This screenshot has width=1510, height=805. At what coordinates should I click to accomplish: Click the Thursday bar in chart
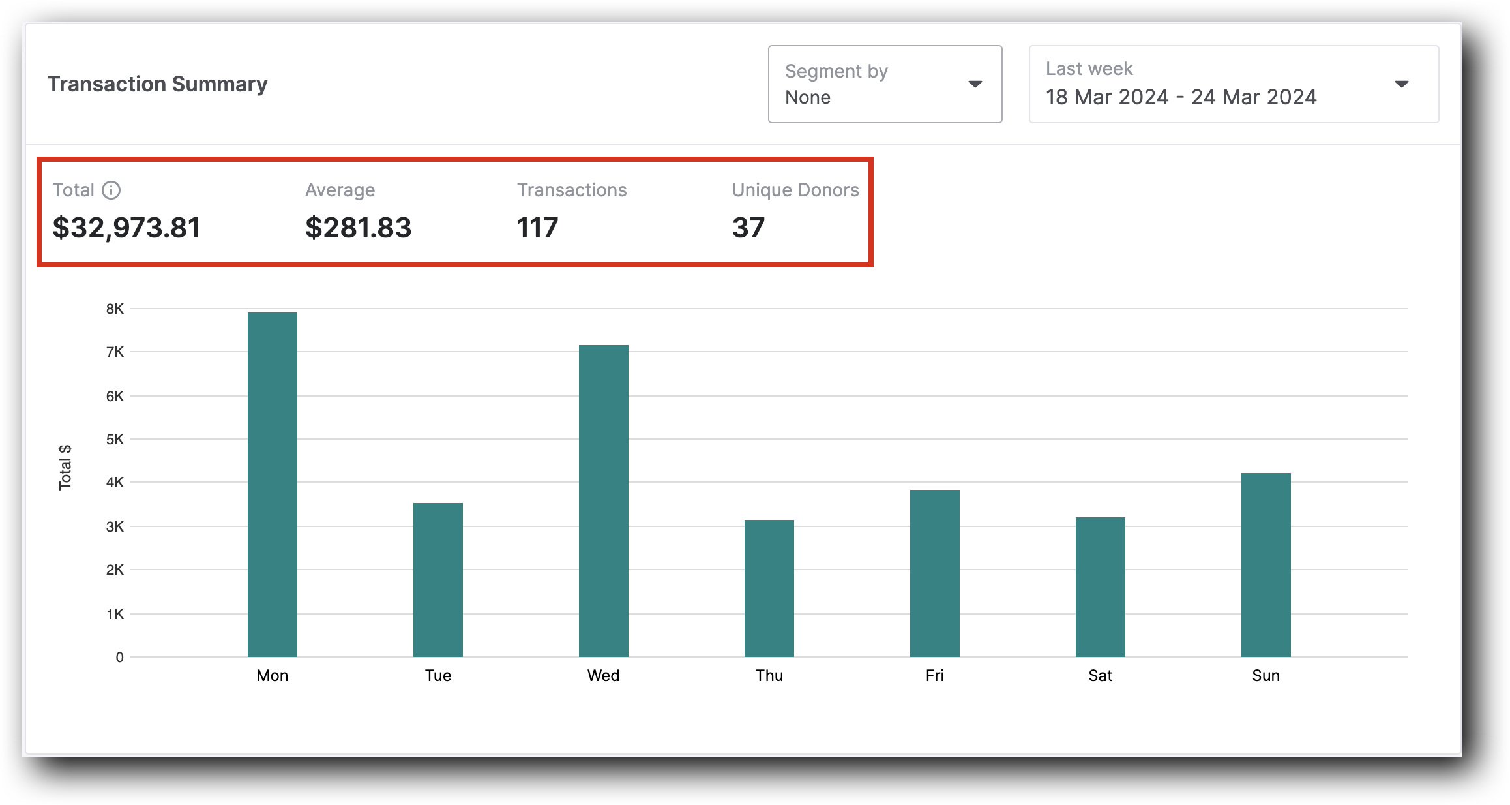coord(769,588)
